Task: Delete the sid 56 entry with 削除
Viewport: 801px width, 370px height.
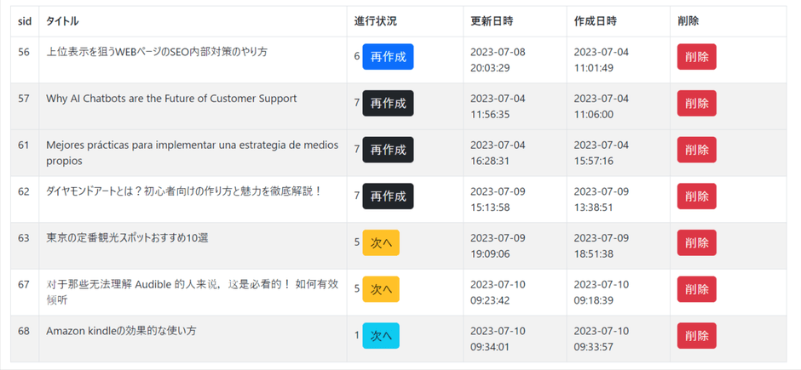Action: tap(696, 57)
